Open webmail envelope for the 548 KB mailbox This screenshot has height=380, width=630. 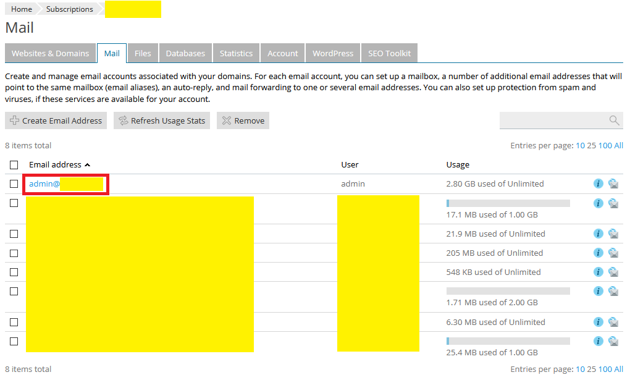[613, 272]
